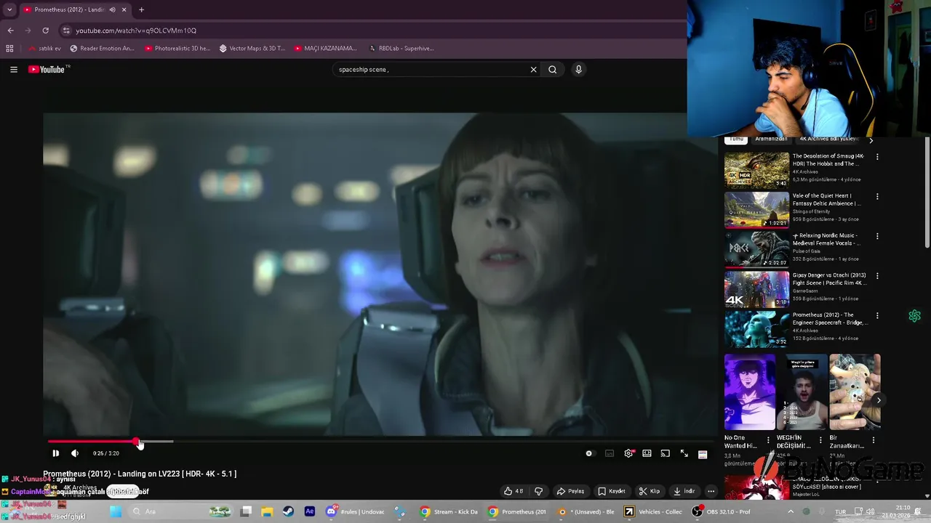
Task: Click the taskbar search box 'Ara'
Action: (182, 511)
